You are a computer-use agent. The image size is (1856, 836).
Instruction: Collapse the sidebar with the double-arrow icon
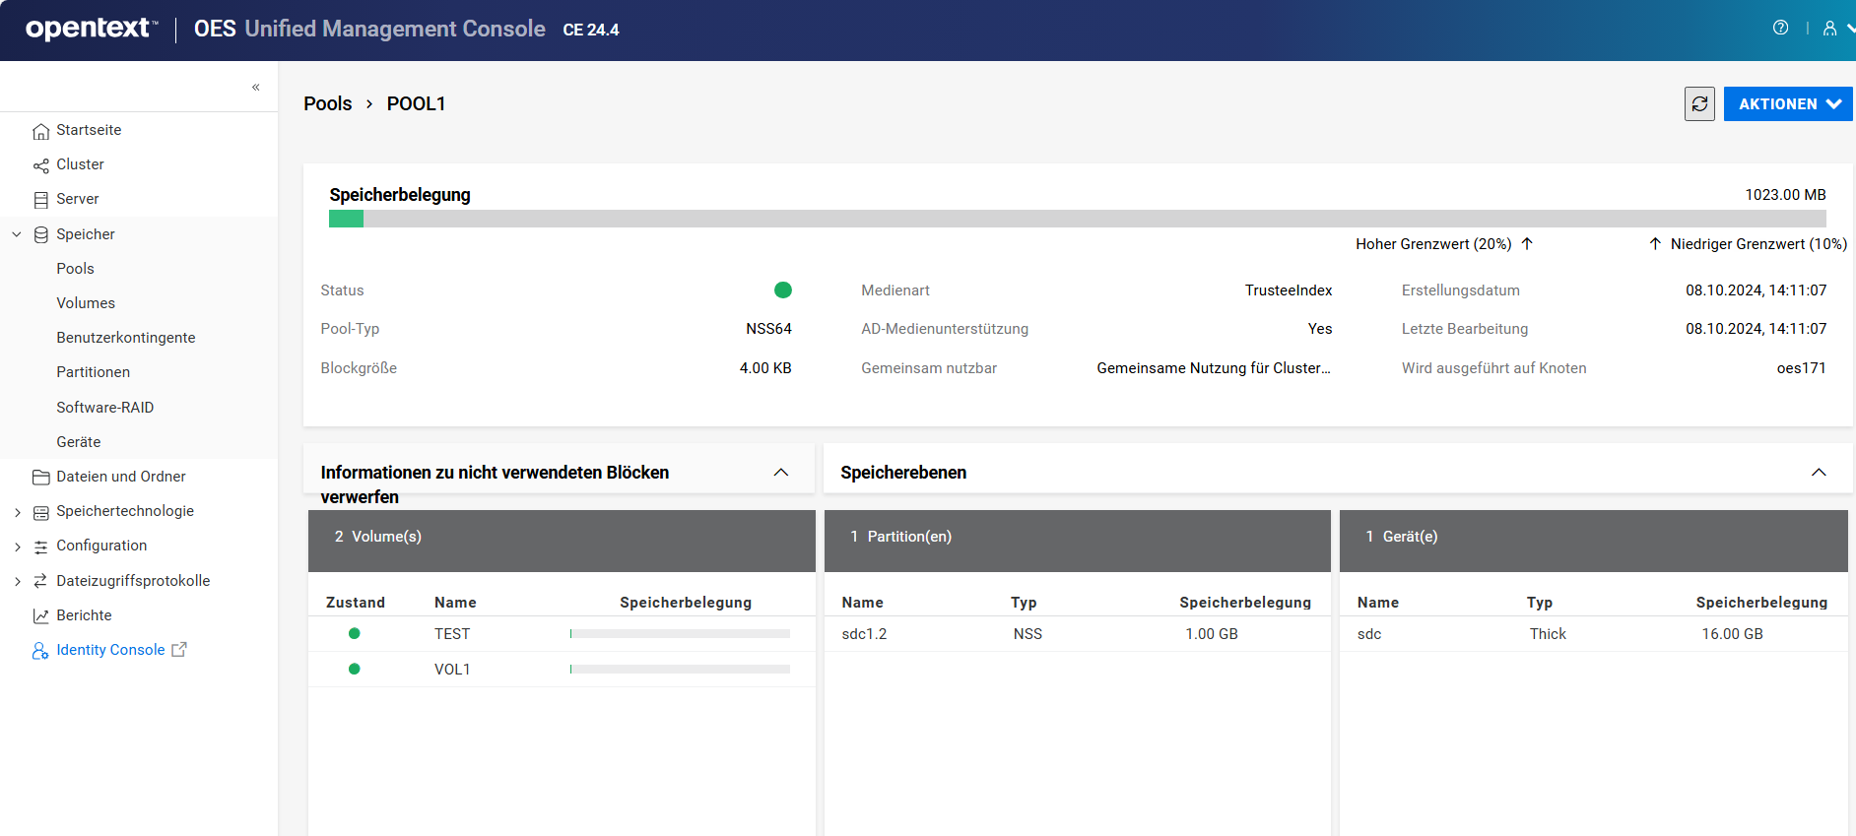255,88
